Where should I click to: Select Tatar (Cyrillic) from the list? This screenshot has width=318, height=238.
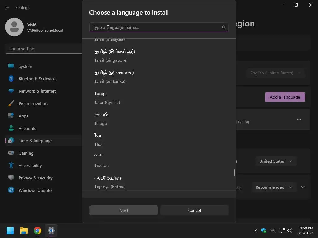point(159,98)
